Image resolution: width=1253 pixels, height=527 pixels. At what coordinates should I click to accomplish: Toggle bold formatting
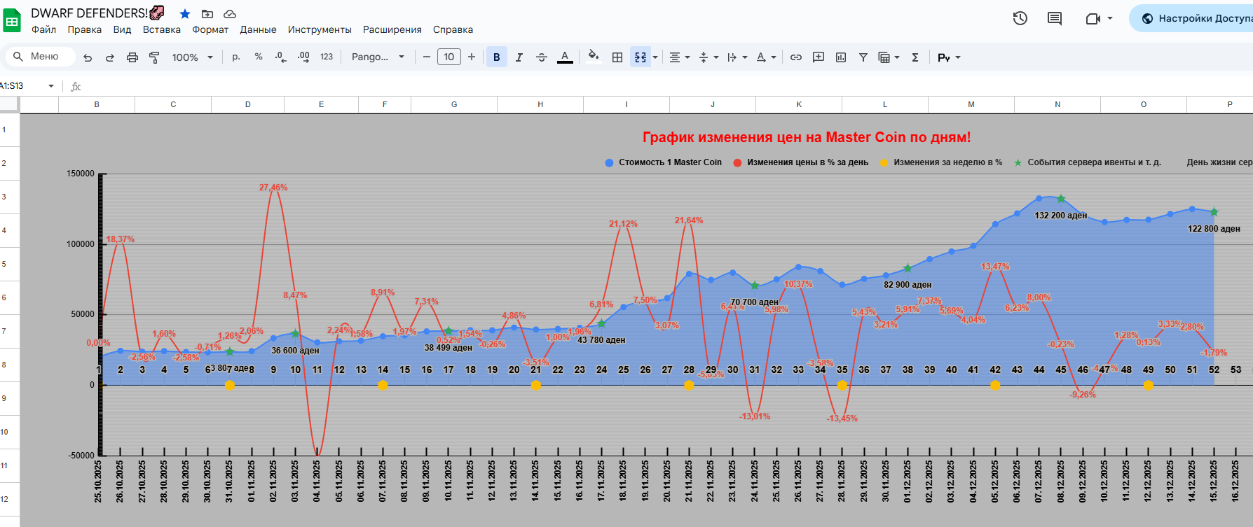coord(497,57)
